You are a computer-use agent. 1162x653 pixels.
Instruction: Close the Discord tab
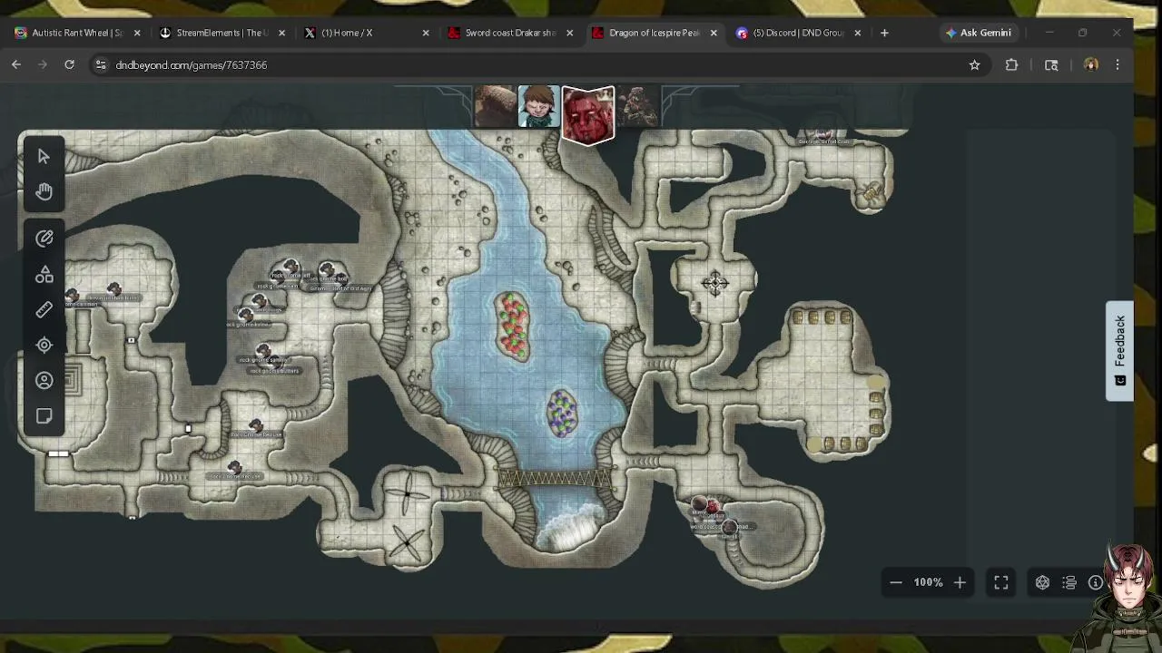[858, 33]
